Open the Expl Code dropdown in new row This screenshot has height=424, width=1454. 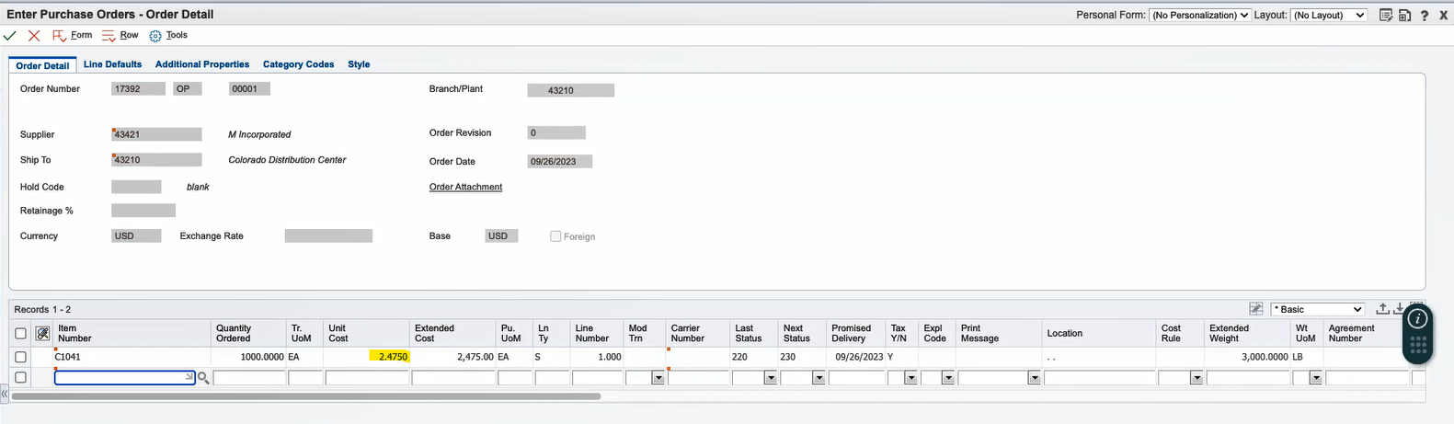[947, 378]
